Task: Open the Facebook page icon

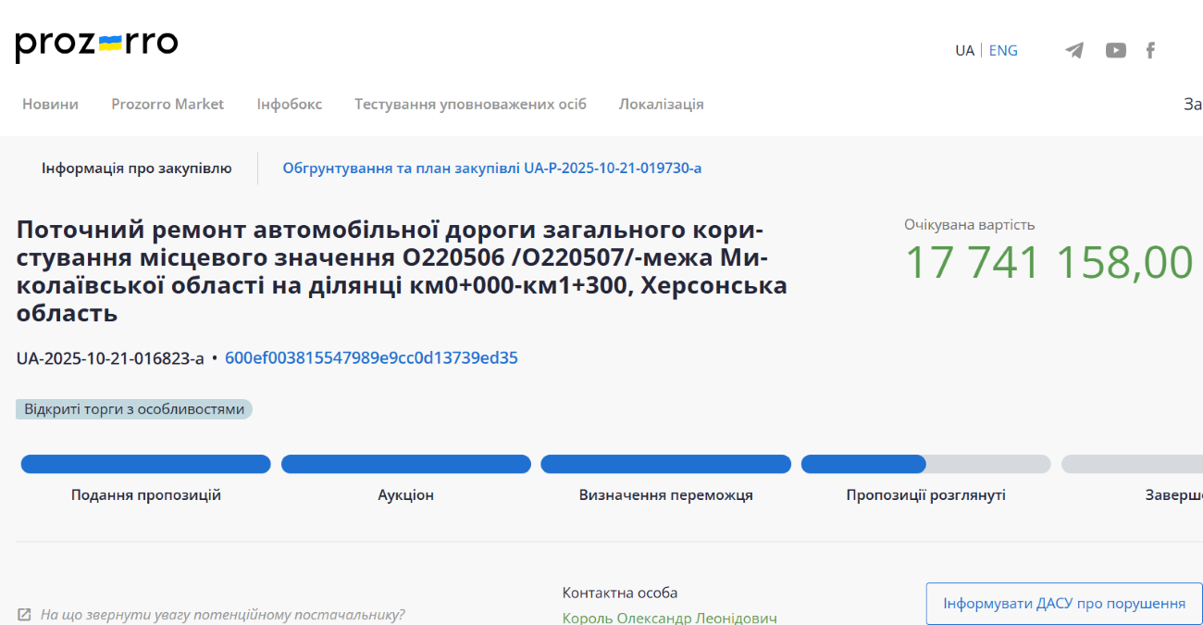Action: [1150, 51]
